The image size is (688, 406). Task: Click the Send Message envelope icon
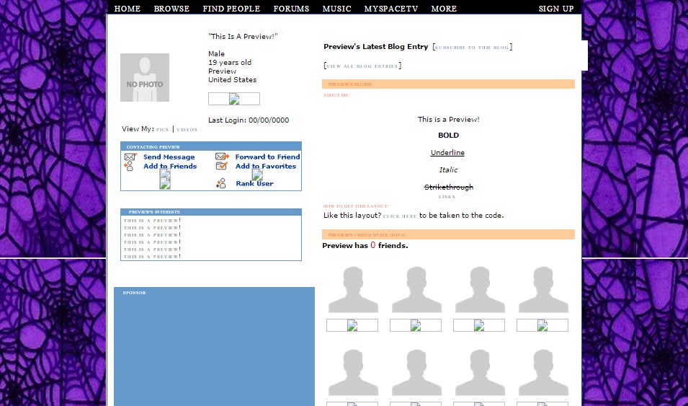[x=130, y=157]
